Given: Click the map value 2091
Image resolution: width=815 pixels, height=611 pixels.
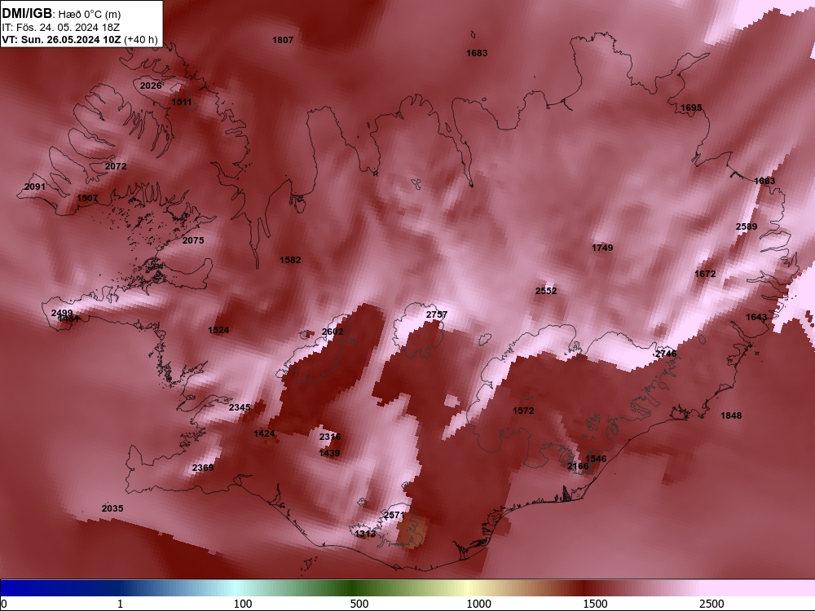Looking at the screenshot, I should tap(35, 187).
